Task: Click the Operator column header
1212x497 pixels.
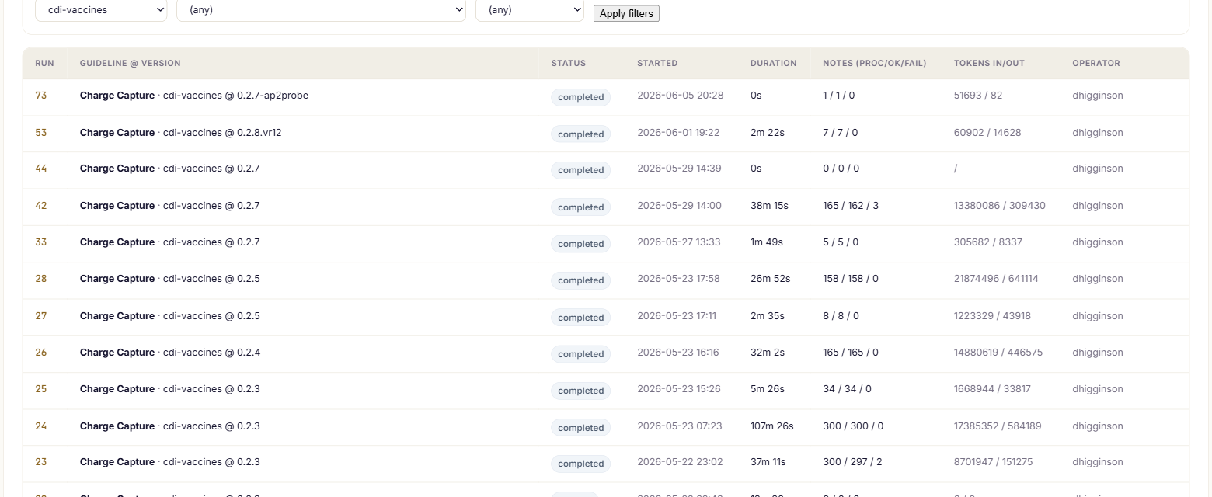Action: pyautogui.click(x=1096, y=63)
